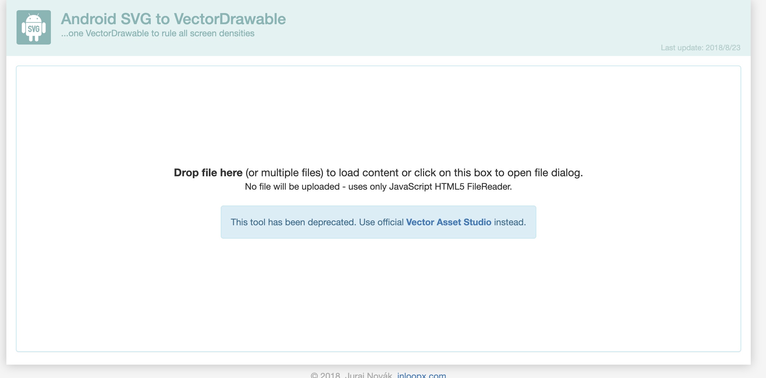This screenshot has width=766, height=378.
Task: Click the Android SVG robot logo
Action: pyautogui.click(x=34, y=27)
